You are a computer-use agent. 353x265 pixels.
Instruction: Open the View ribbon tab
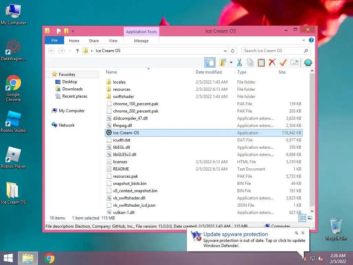pos(113,41)
